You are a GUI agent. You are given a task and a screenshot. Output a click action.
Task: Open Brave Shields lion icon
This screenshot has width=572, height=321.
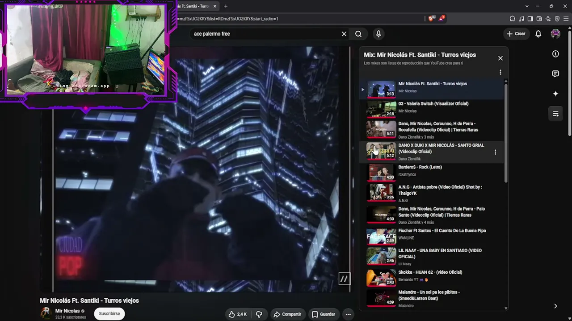click(x=431, y=19)
